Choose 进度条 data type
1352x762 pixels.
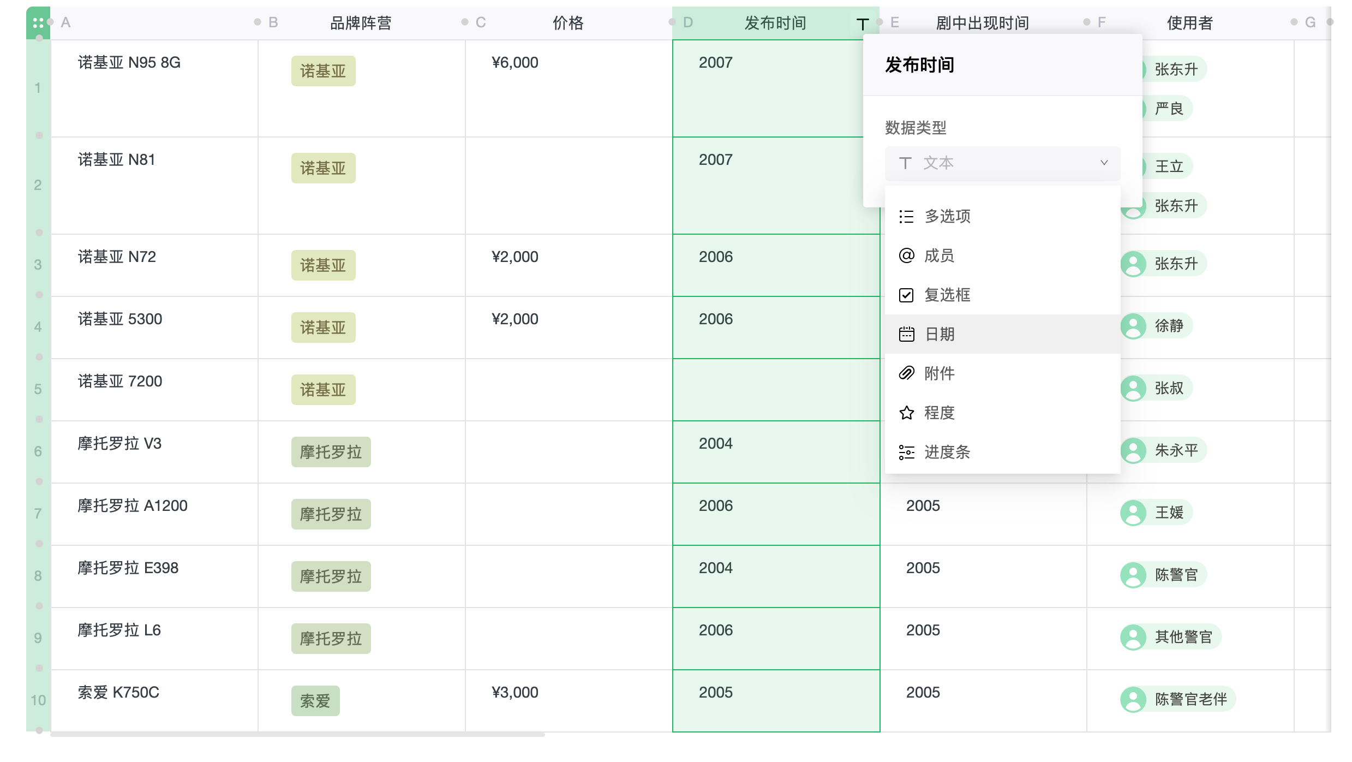click(1002, 453)
